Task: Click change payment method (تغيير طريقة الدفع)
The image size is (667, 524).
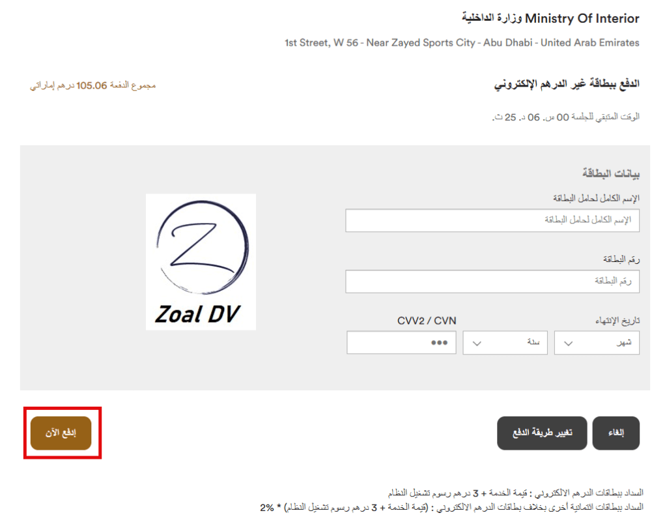Action: 542,433
